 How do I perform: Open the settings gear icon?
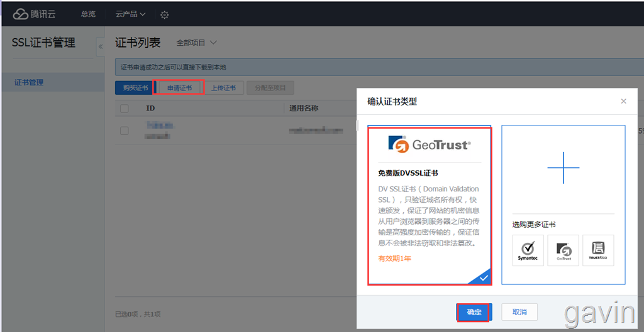click(x=165, y=15)
